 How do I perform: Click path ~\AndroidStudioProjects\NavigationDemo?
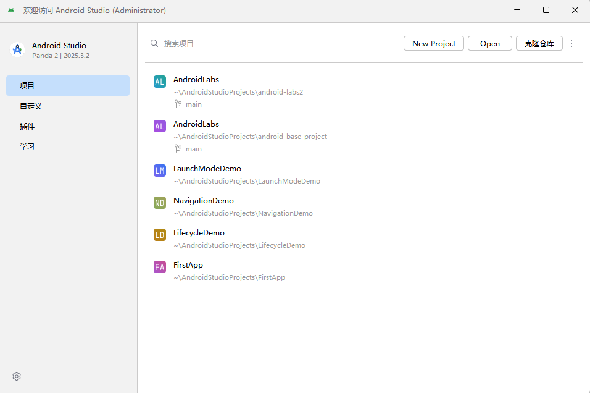(x=243, y=213)
